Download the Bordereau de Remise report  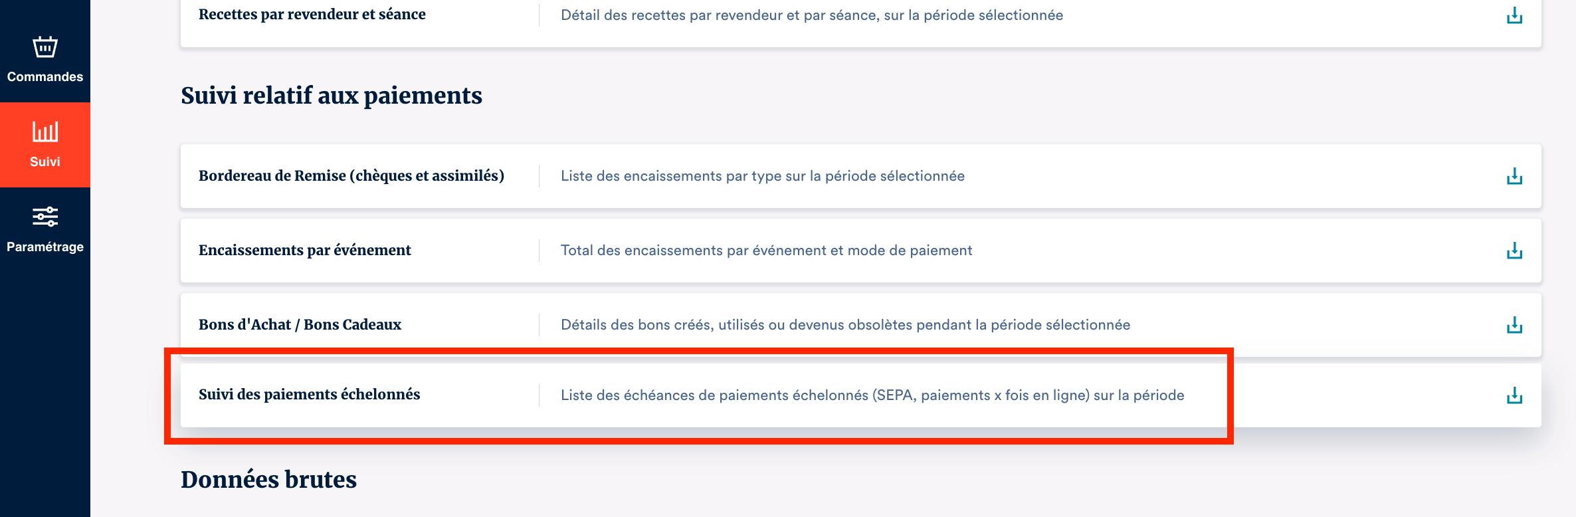[1514, 176]
